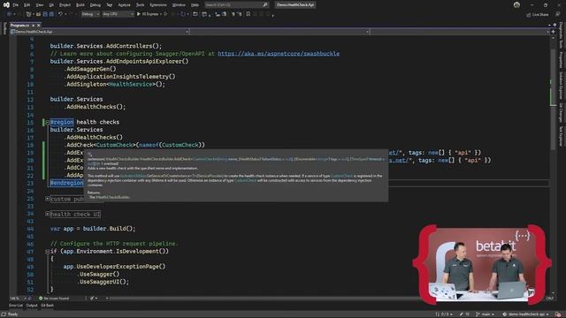Screen dimensions: 566x318
Task: Start debugging with IIS Express
Action: [148, 14]
